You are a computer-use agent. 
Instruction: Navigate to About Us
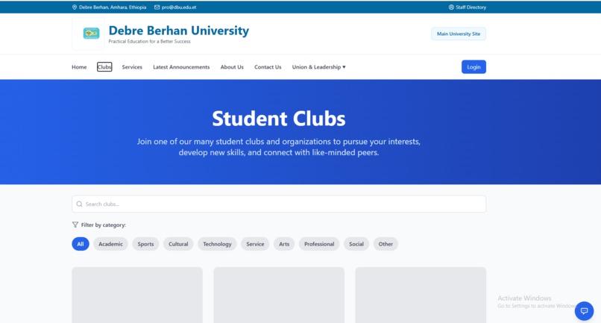point(232,67)
